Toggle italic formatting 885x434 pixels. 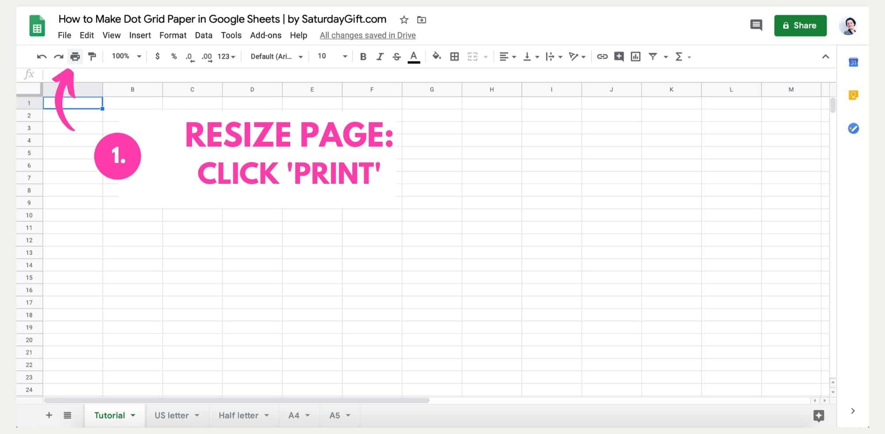[x=380, y=57]
